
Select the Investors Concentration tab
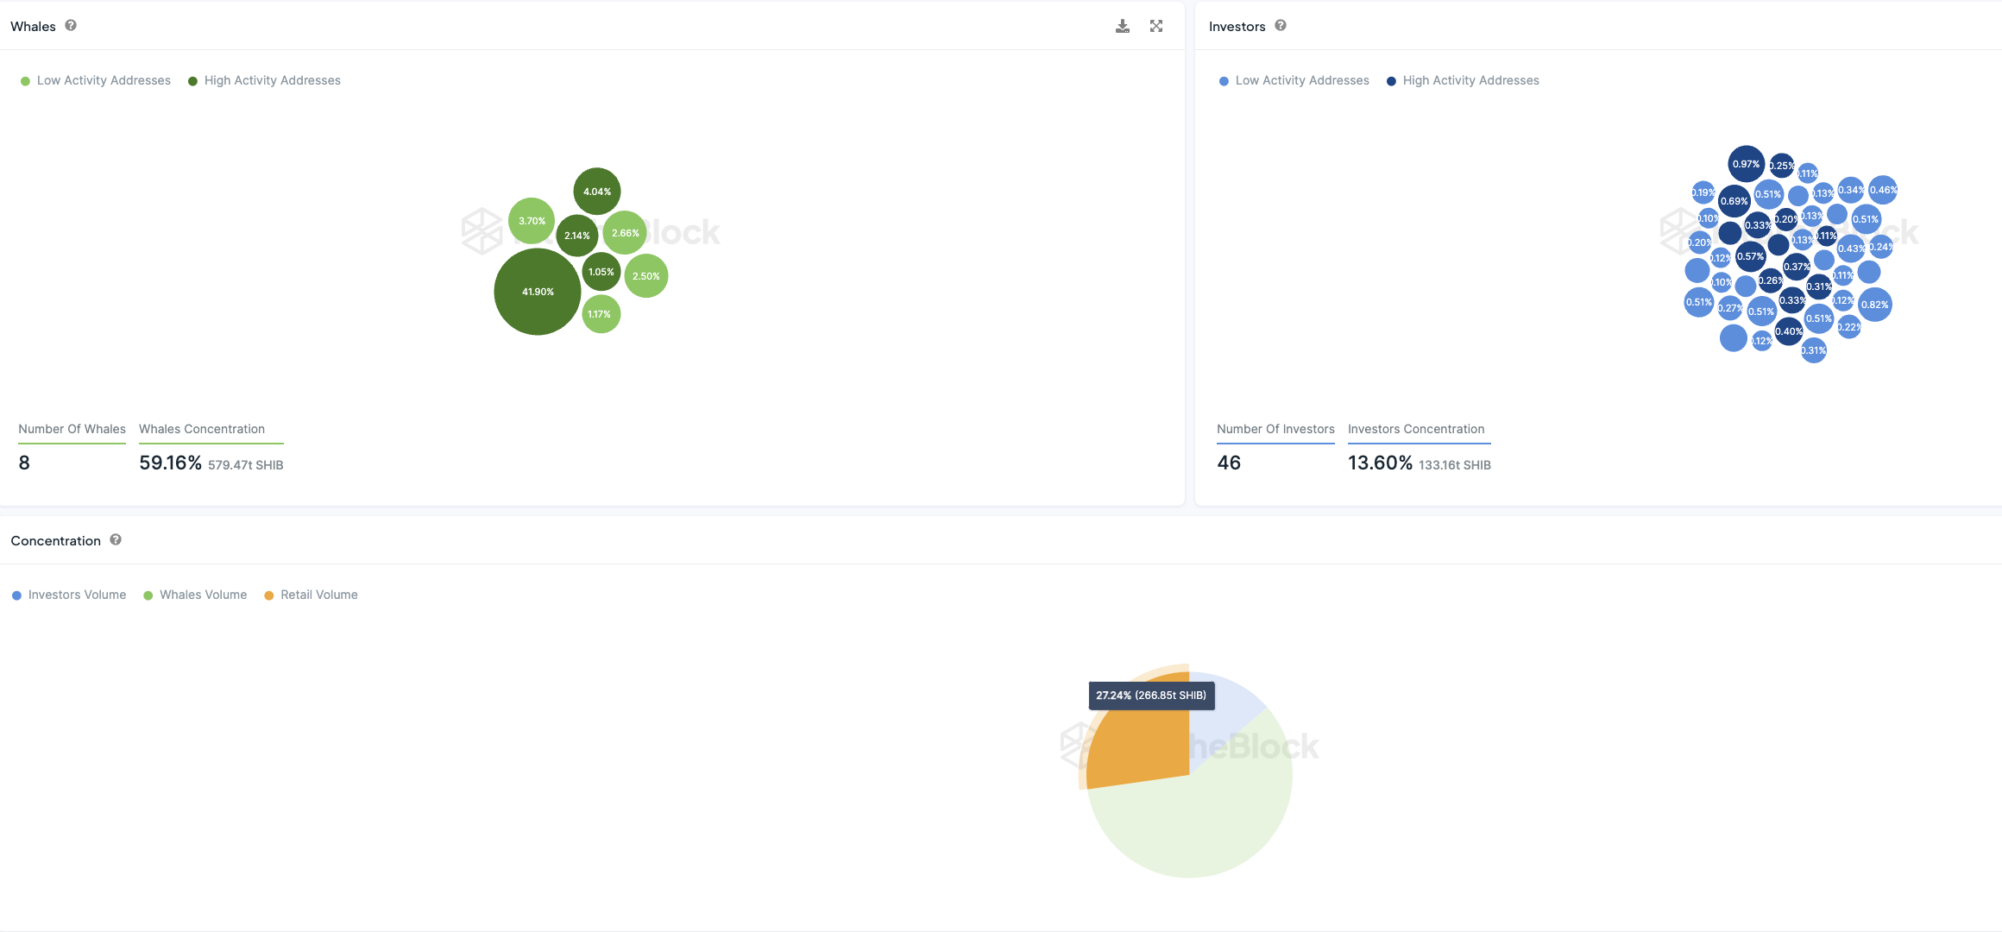(1416, 429)
